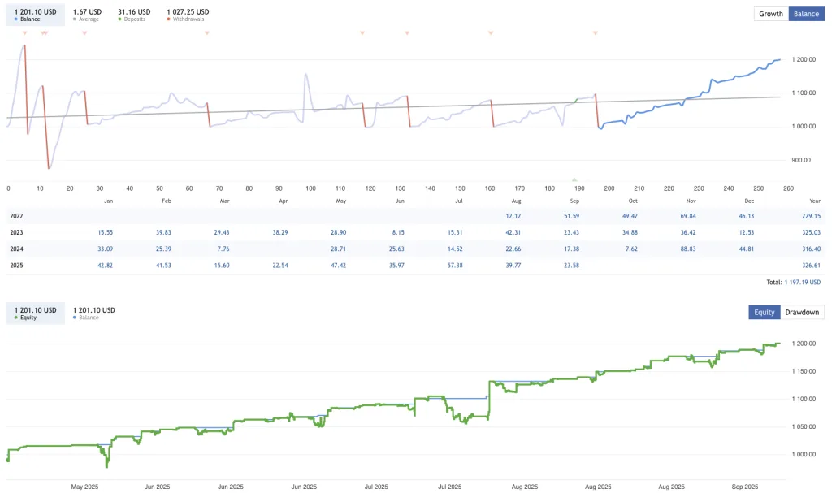Click the Jan column header
Screen dimensions: 832x493
108,201
